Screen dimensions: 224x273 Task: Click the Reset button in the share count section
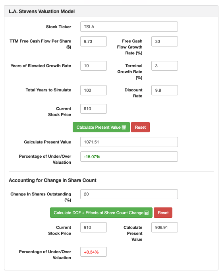(163, 213)
